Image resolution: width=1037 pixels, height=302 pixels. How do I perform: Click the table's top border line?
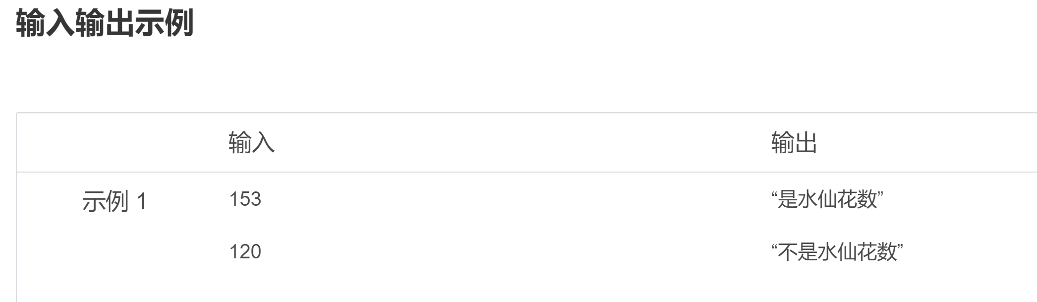pyautogui.click(x=526, y=113)
